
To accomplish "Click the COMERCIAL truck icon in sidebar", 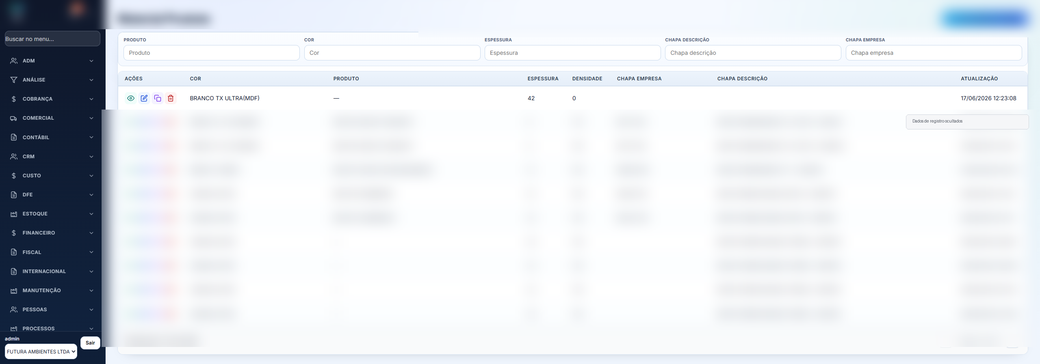I will (x=14, y=118).
